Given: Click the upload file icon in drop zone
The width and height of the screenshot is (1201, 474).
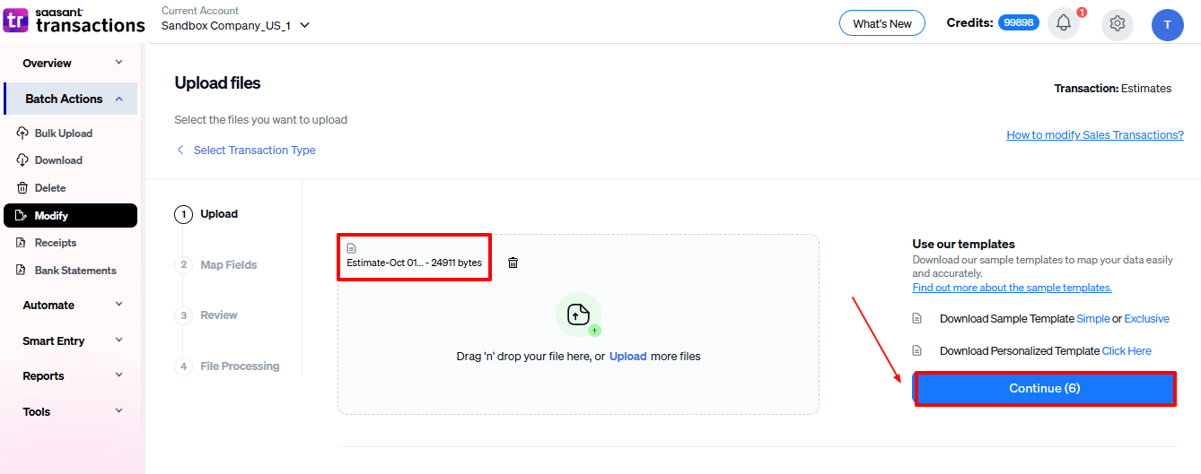Looking at the screenshot, I should click(579, 315).
